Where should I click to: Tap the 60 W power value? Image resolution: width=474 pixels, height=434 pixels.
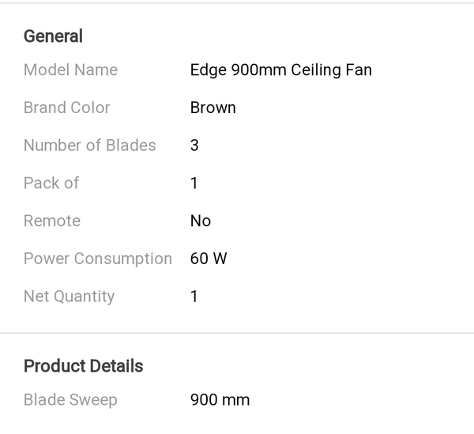[209, 259]
